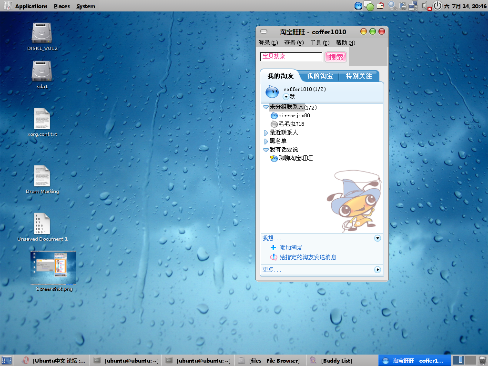Click the Wangwang blue tray icon in top panel
488x366 pixels.
[358, 6]
